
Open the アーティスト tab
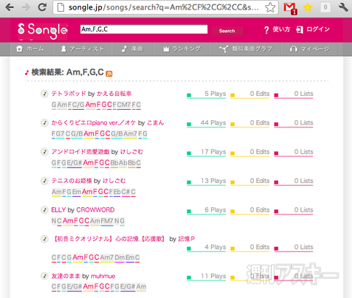tap(82, 49)
